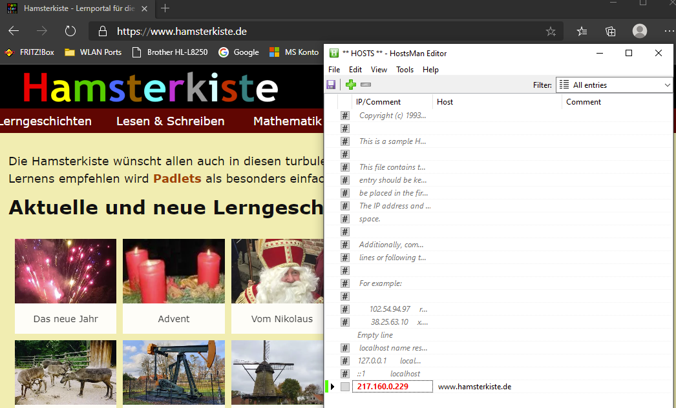Viewport: 676px width, 408px height.
Task: Go forward in the browser
Action: [42, 31]
